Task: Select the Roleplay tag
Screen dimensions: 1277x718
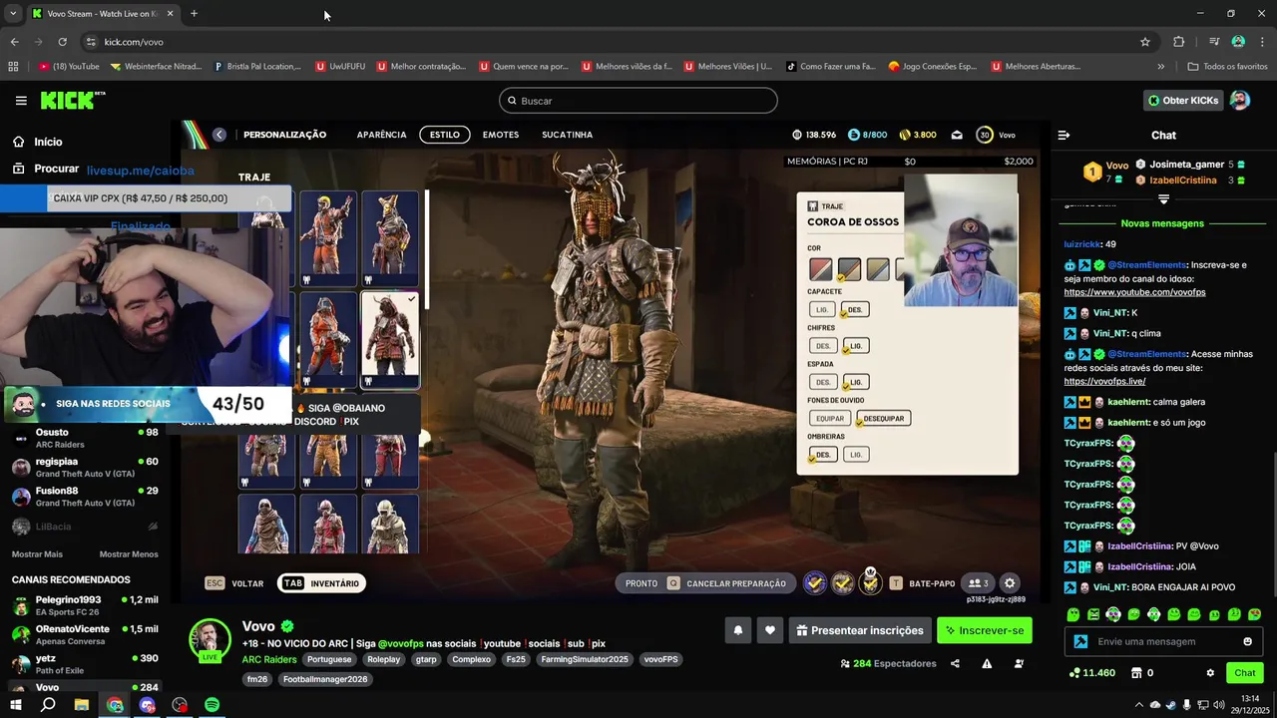Action: tap(383, 659)
